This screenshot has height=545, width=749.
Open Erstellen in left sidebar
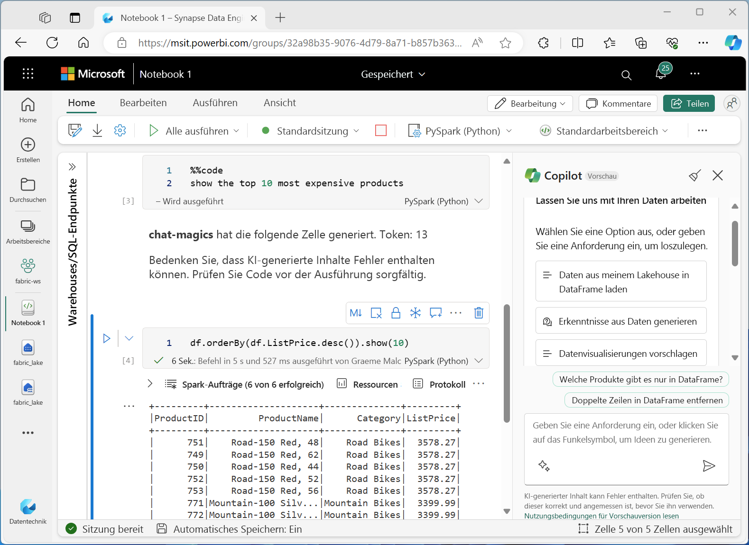click(28, 150)
